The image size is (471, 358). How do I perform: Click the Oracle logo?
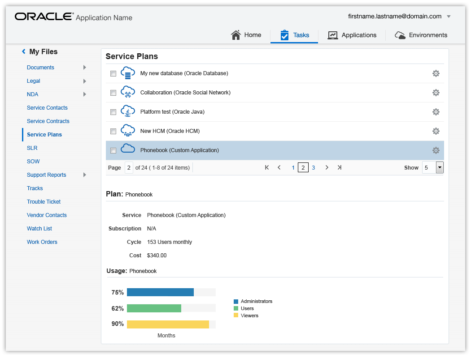point(44,17)
